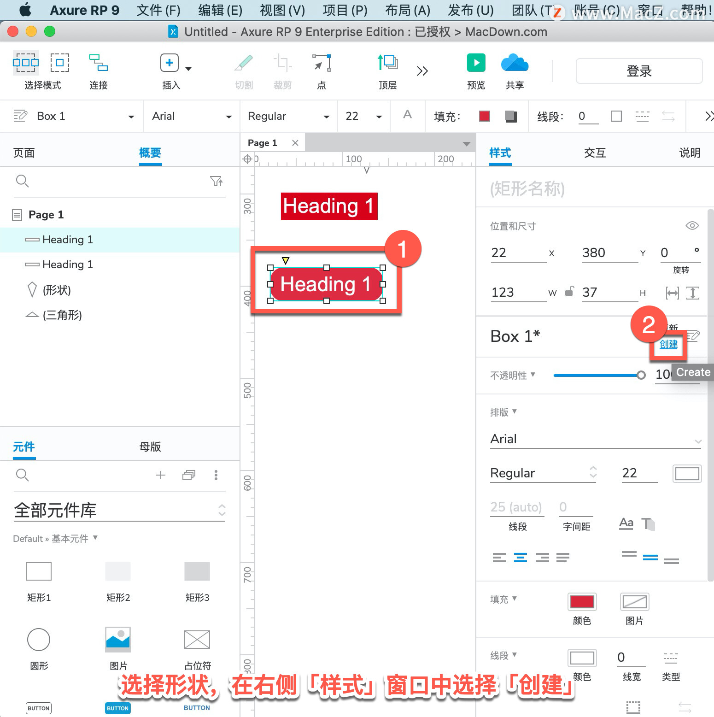
Task: Open the Arial font dropdown in style panel
Action: (596, 439)
